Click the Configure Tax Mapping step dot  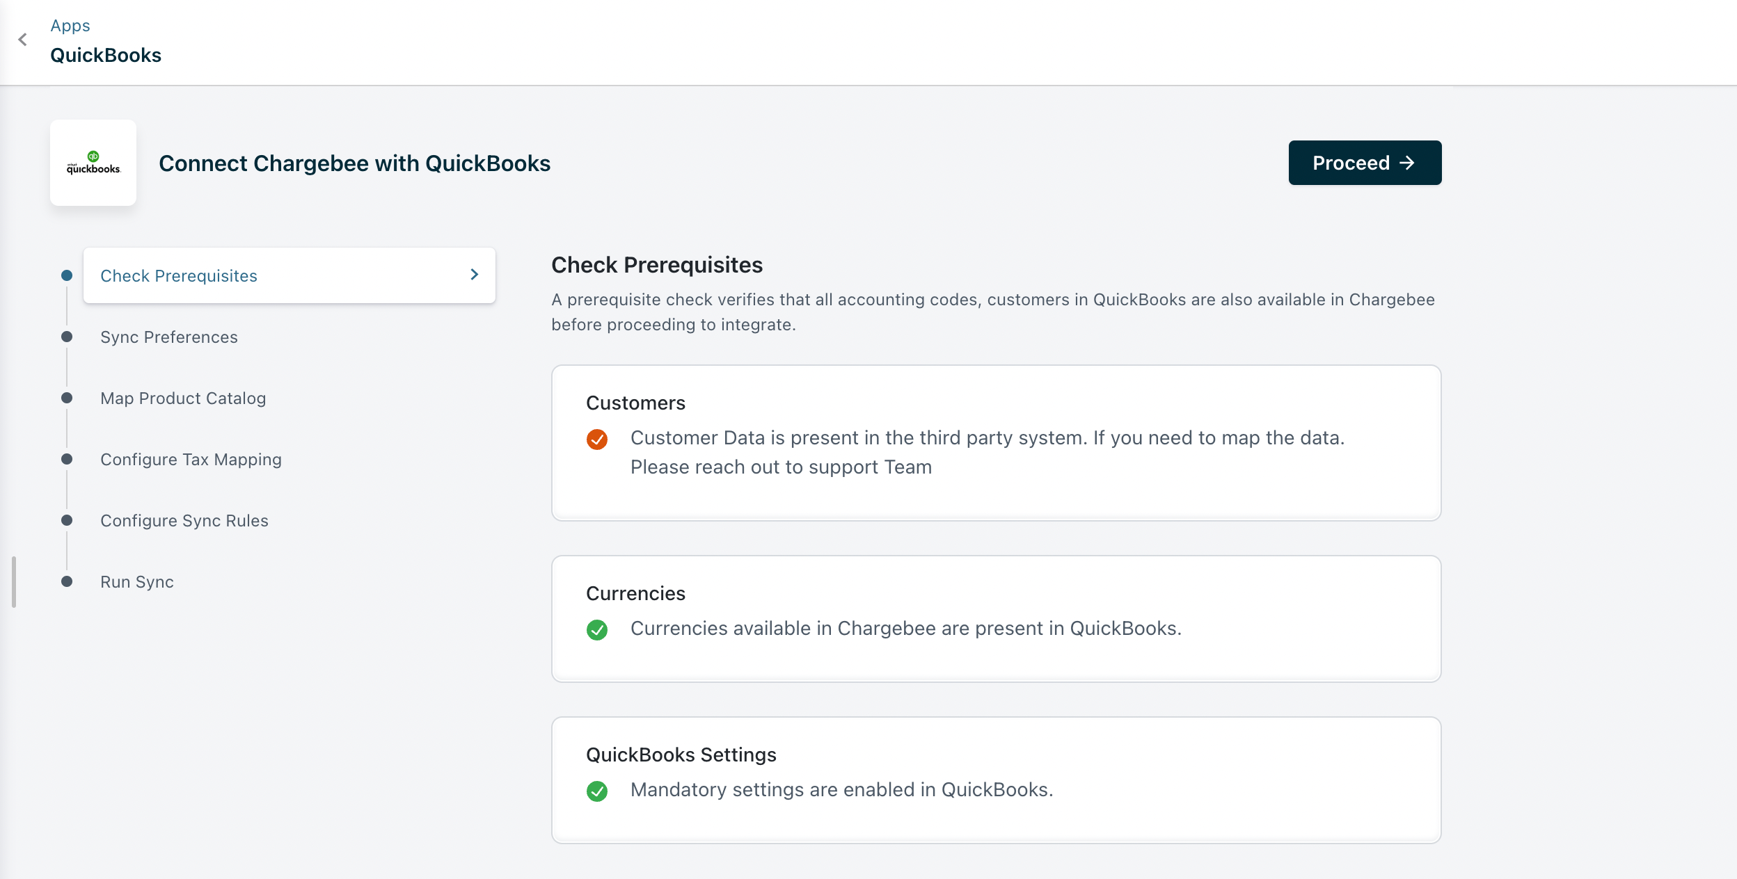67,459
